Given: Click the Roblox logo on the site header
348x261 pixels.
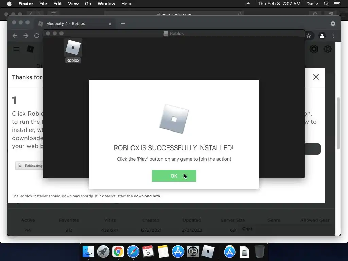Looking at the screenshot, I should click(30, 49).
